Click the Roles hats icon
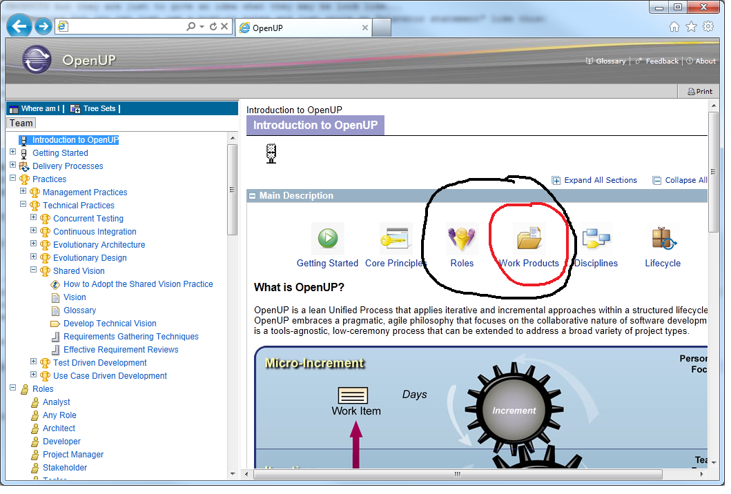 (462, 237)
